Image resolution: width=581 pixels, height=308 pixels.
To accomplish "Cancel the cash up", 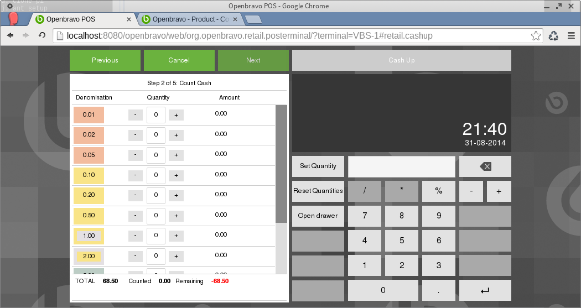I will [x=179, y=60].
